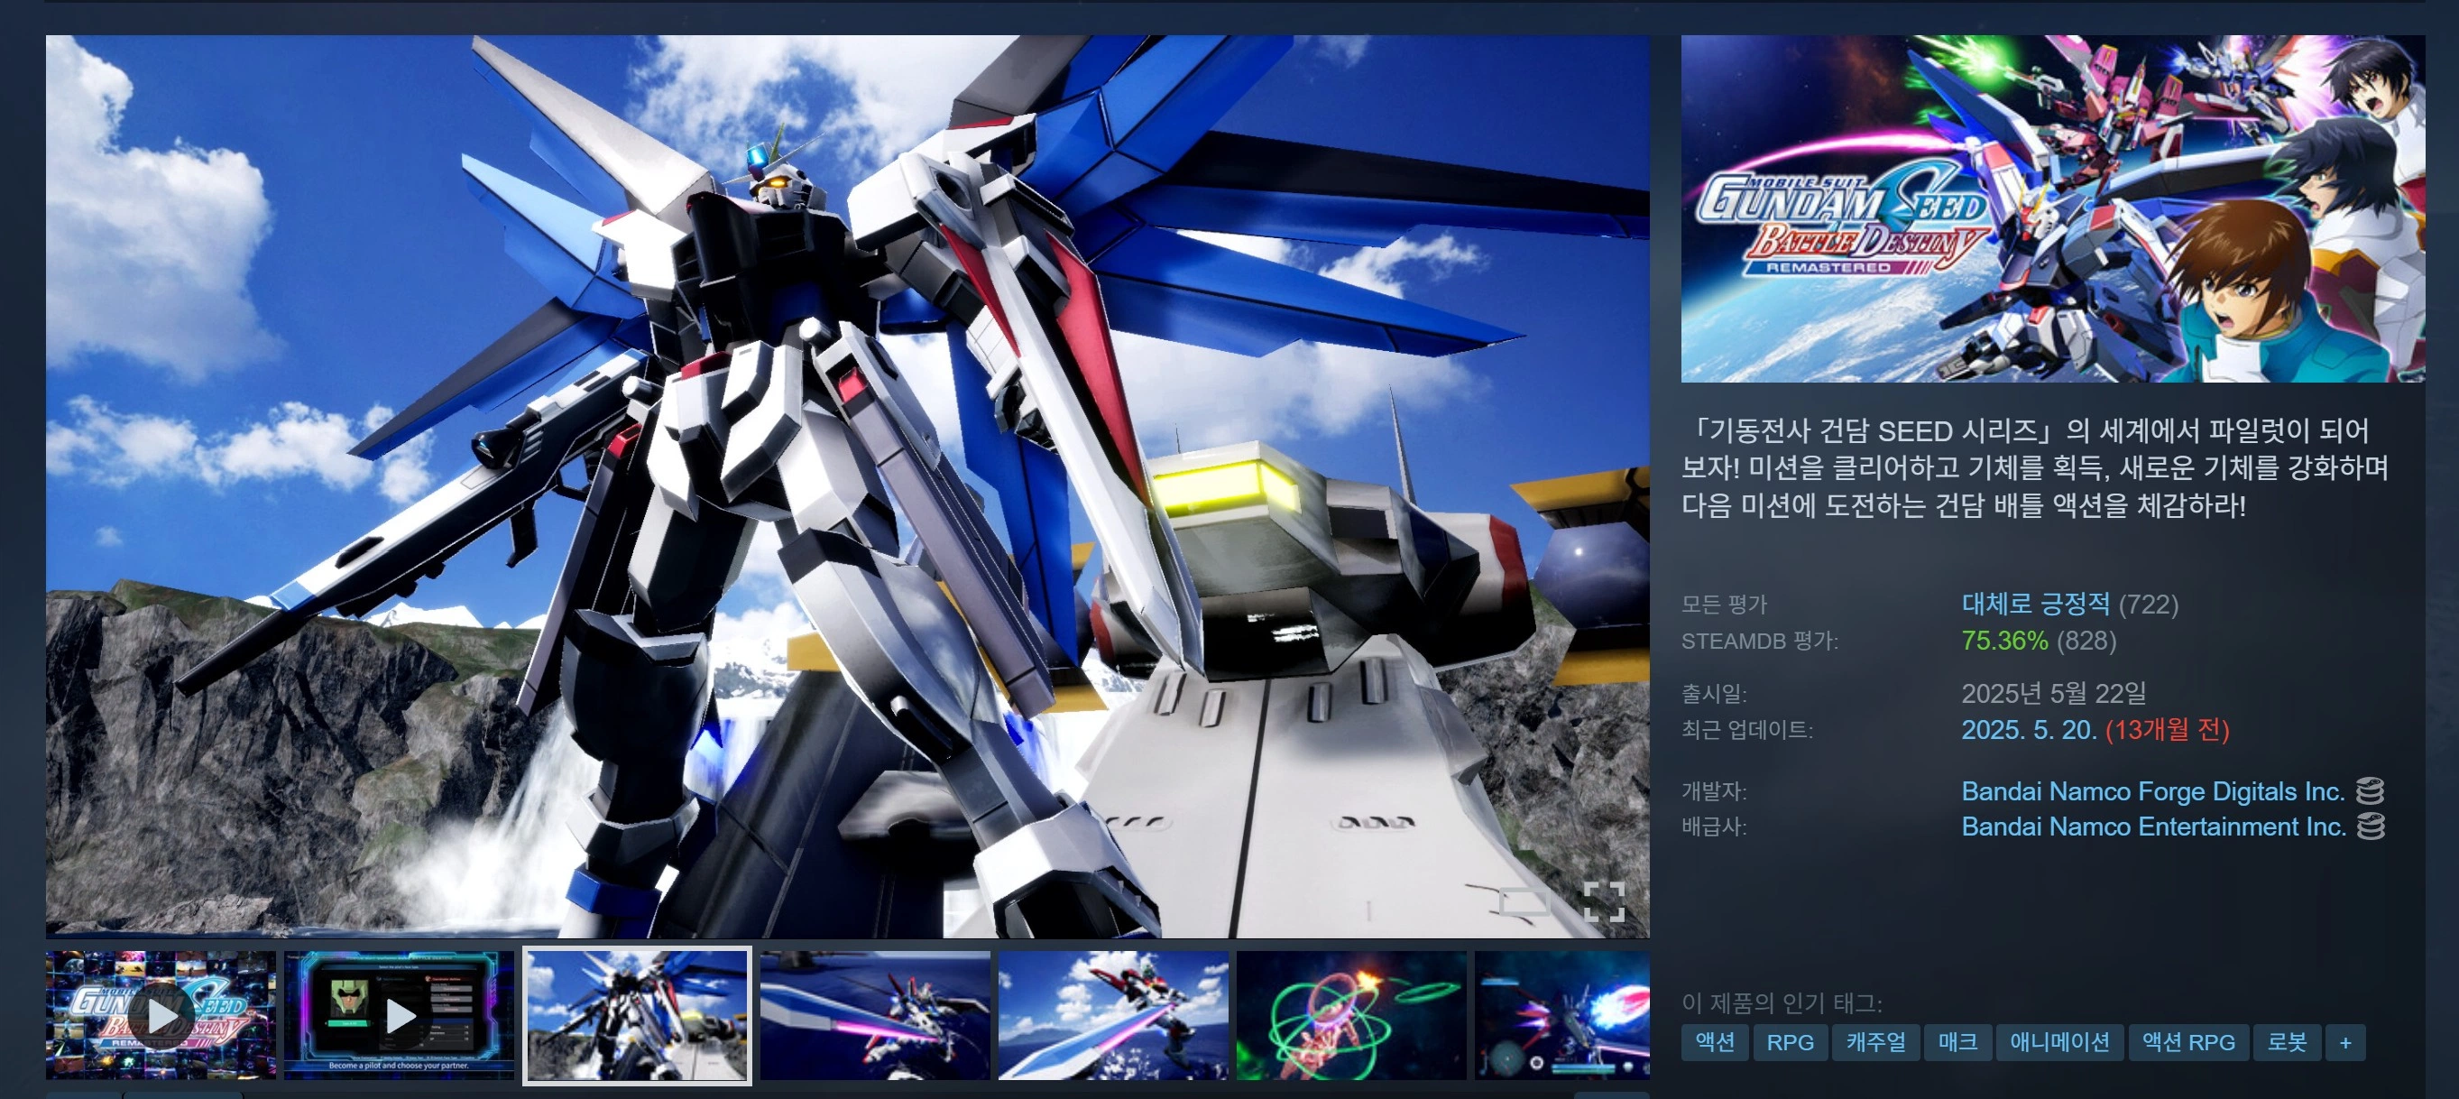Click the 'STEAMDB 평가:' label
The height and width of the screenshot is (1099, 2459).
[x=1759, y=641]
